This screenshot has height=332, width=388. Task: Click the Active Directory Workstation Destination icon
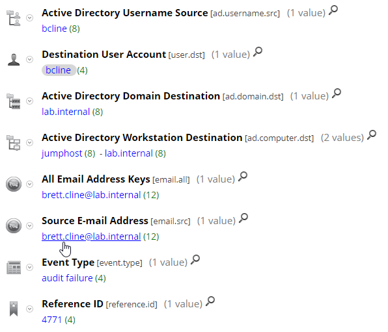tap(14, 143)
